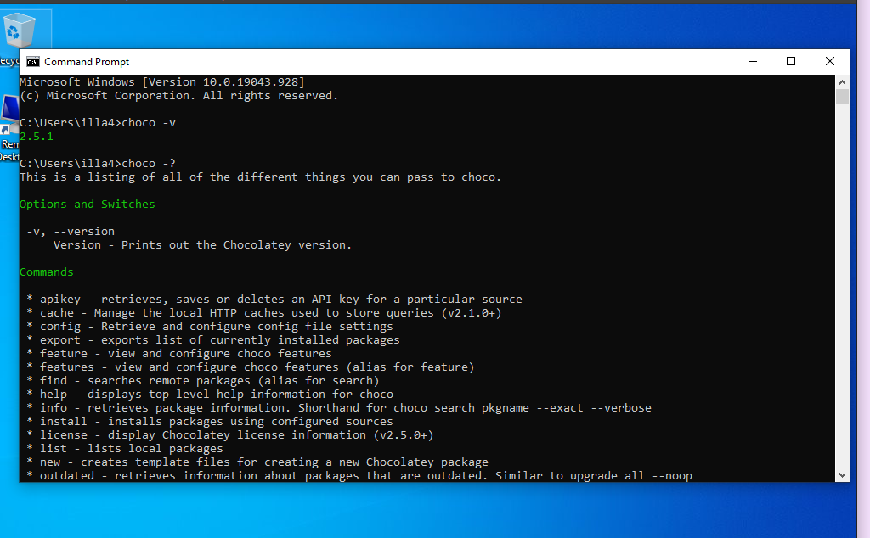
Task: Click the Microsoft Windows version line
Action: [162, 82]
